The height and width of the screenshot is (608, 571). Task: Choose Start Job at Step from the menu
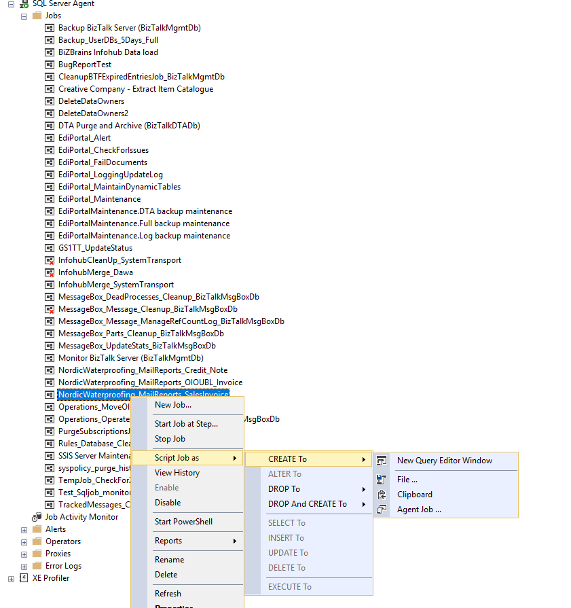[186, 424]
